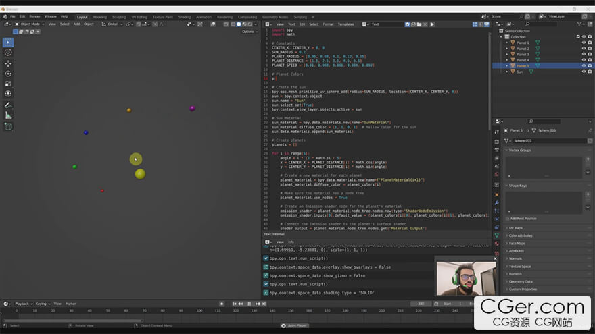
Task: Add a shape key with plus button
Action: (588, 194)
